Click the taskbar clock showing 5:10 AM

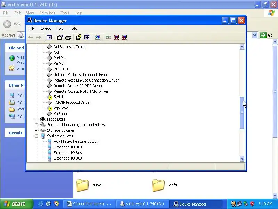tap(265, 204)
